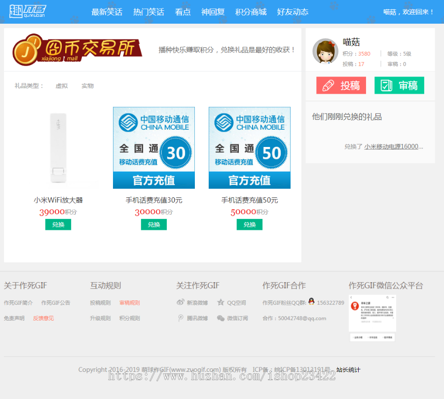
Task: Open the 热门笑话 menu item
Action: [x=148, y=12]
